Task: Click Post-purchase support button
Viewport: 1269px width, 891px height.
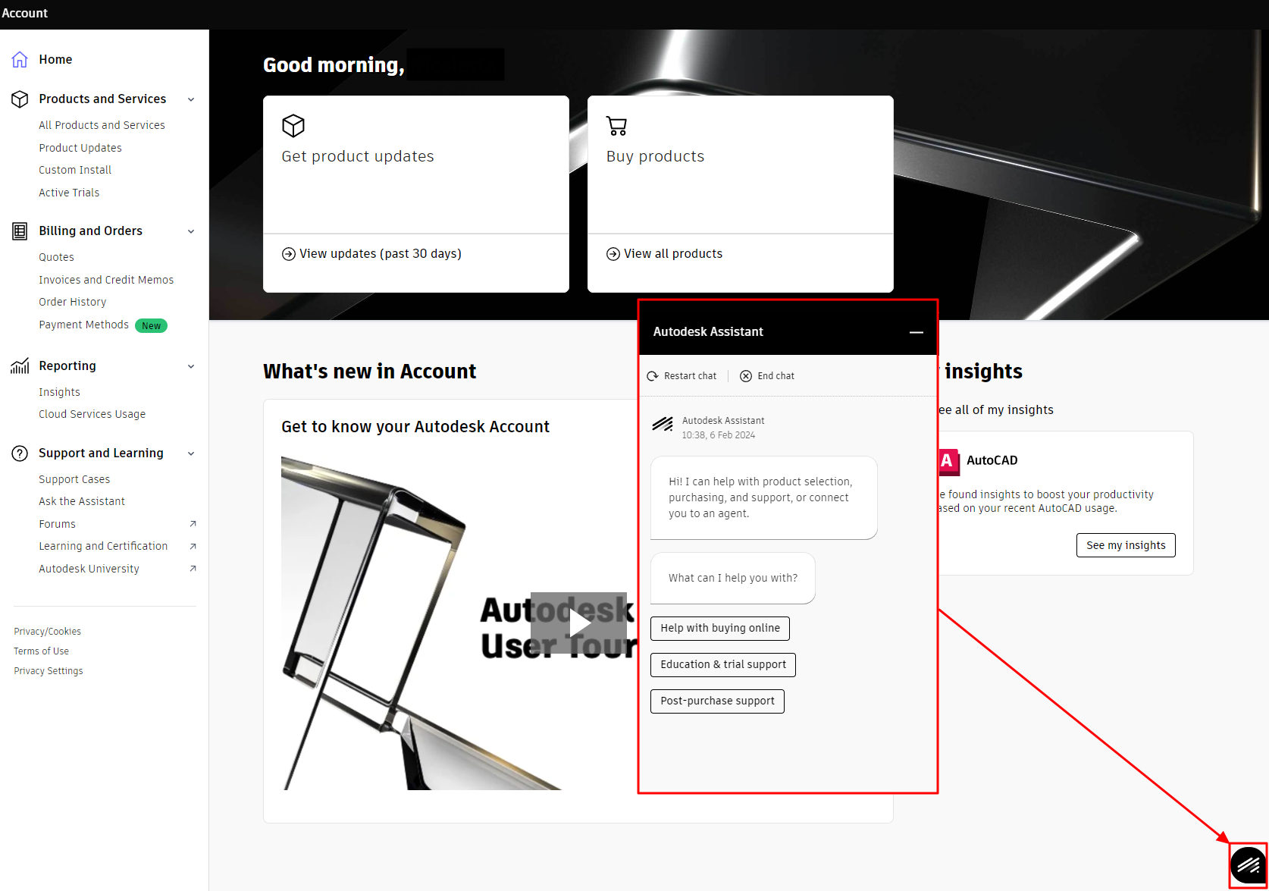Action: click(x=717, y=701)
